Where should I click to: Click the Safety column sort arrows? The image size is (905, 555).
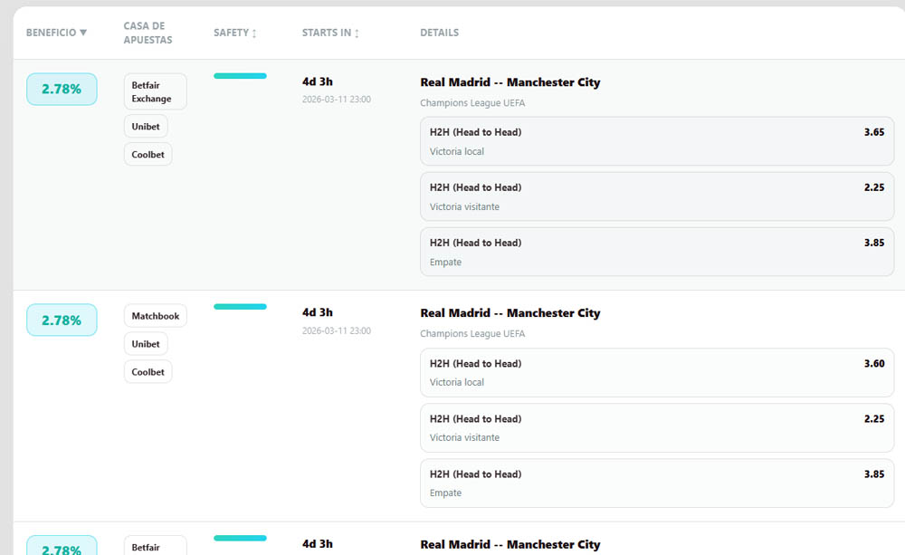tap(254, 33)
